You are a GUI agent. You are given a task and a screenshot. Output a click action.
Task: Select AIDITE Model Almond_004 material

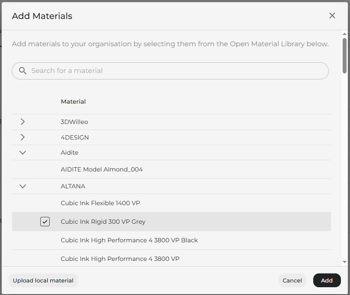[x=171, y=169]
